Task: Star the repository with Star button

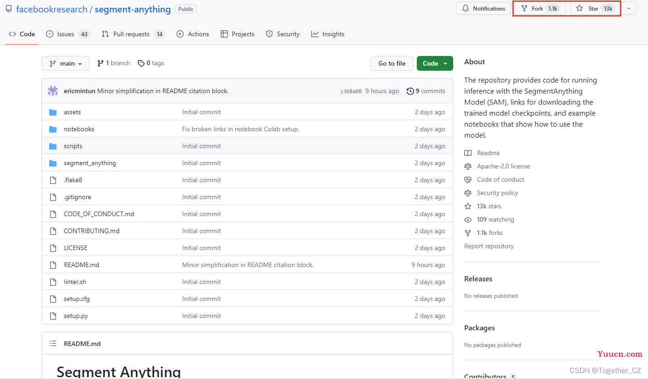Action: click(x=596, y=9)
